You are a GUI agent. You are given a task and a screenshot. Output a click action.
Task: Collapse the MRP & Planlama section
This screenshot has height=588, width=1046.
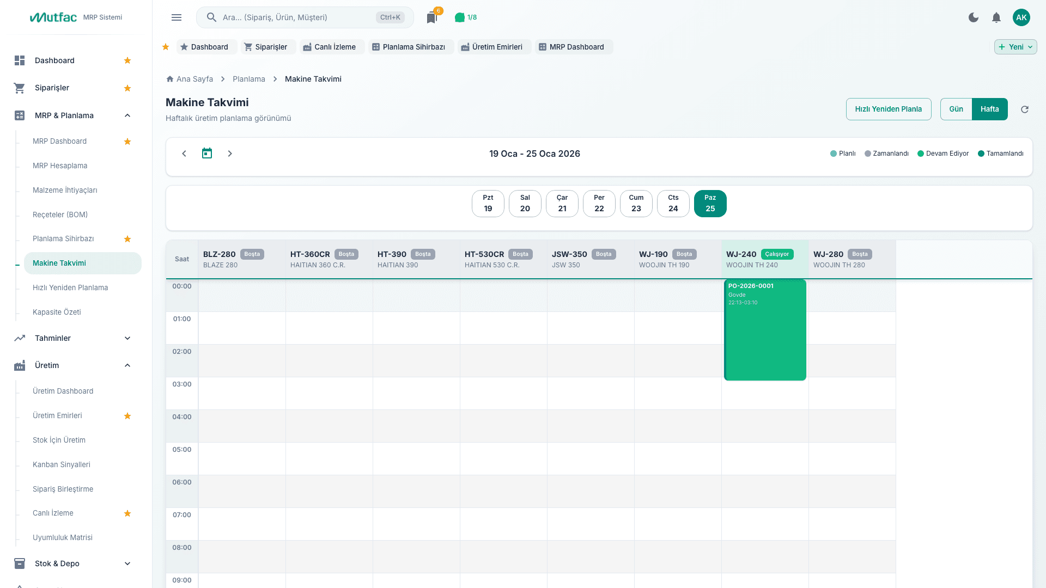pos(127,115)
